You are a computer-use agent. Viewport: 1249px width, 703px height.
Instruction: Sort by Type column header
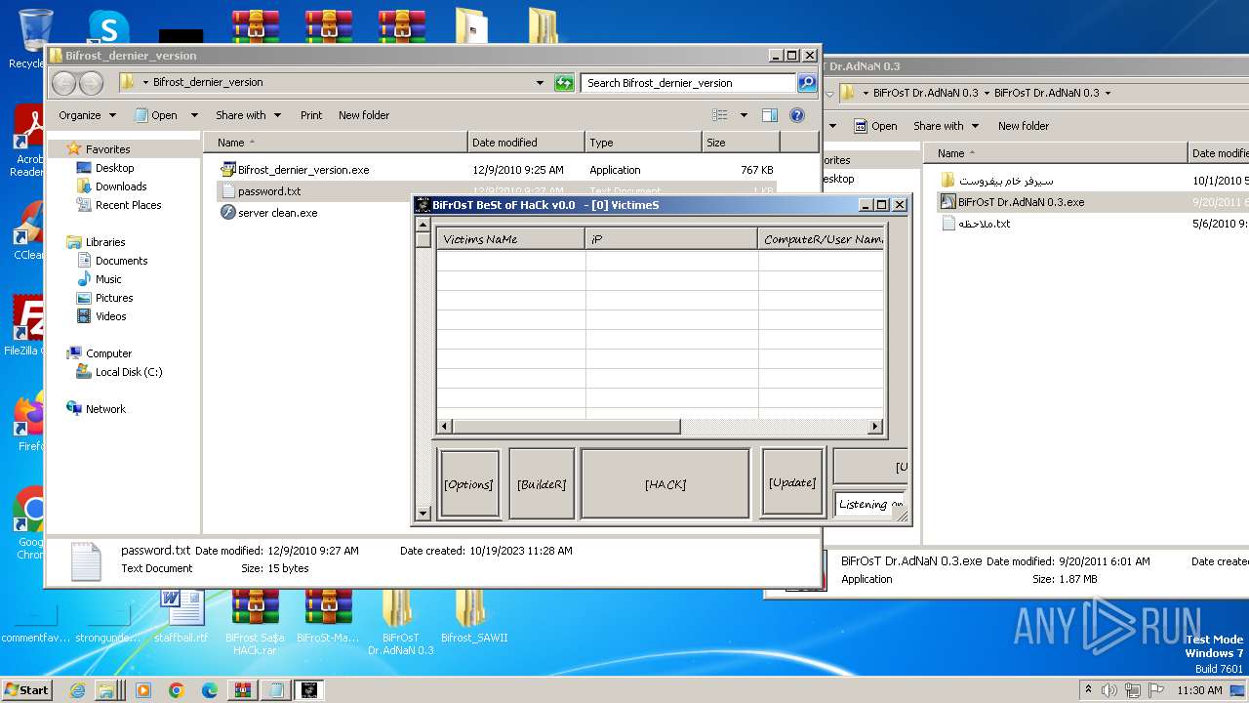pos(643,143)
